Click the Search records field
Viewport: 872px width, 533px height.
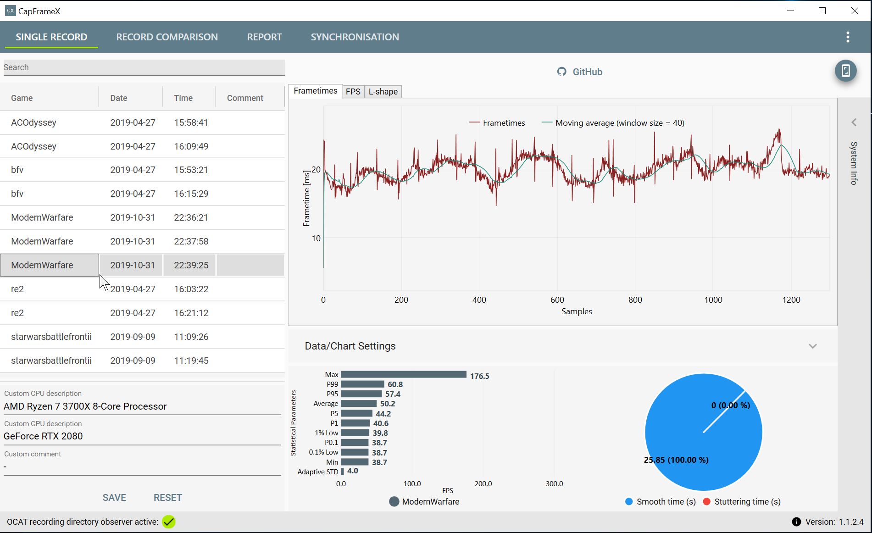(x=144, y=67)
